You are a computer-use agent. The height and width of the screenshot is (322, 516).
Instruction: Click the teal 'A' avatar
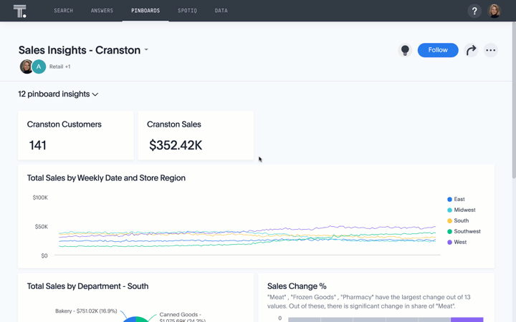pyautogui.click(x=39, y=67)
